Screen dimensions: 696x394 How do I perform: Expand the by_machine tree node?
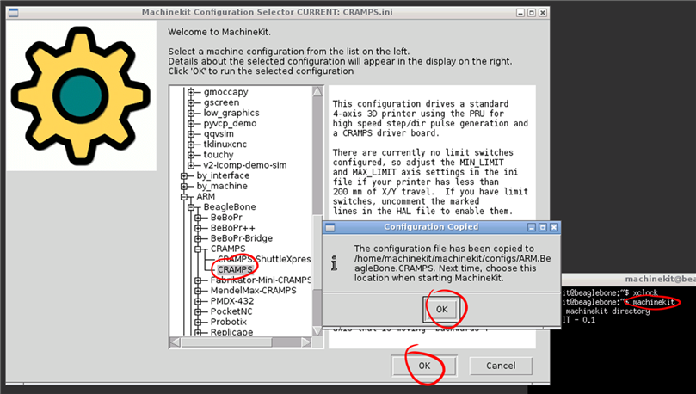pos(184,186)
